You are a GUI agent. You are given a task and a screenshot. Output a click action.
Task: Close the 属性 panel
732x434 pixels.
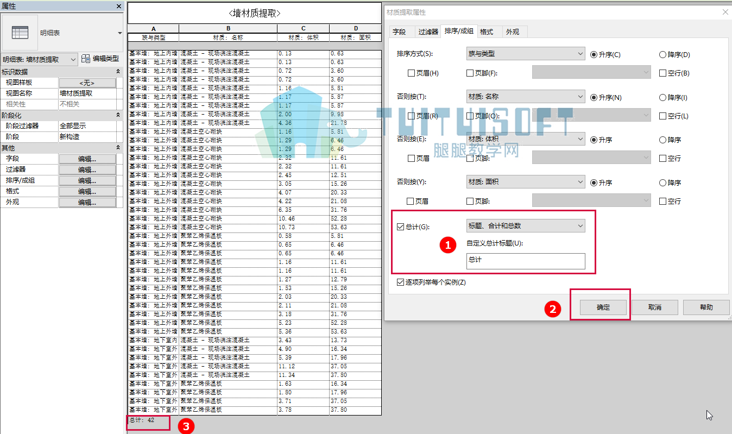click(119, 6)
